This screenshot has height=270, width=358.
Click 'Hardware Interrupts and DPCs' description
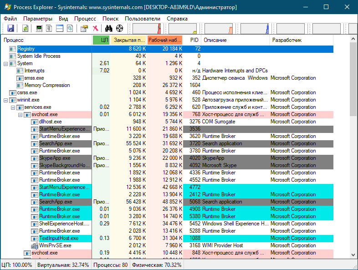(235, 71)
